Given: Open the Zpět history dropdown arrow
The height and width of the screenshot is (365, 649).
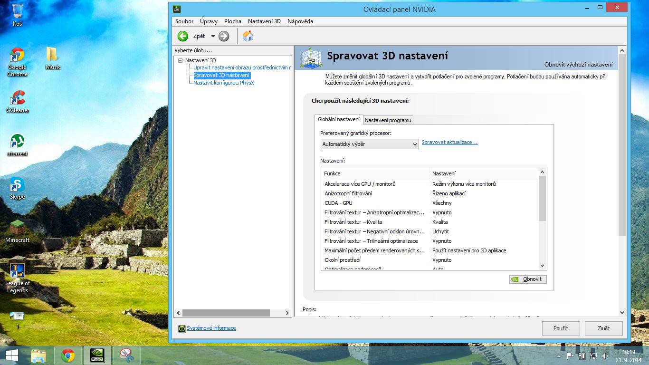Looking at the screenshot, I should pyautogui.click(x=213, y=36).
